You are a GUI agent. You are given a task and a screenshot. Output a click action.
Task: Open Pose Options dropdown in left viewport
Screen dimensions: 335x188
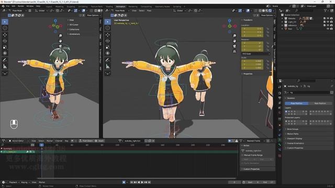(x=94, y=15)
